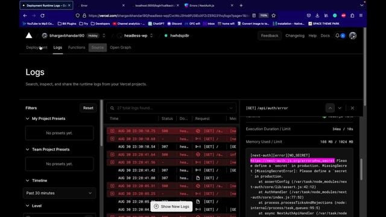The width and height of the screenshot is (386, 217).
Task: Open the Docs link
Action: tap(325, 36)
